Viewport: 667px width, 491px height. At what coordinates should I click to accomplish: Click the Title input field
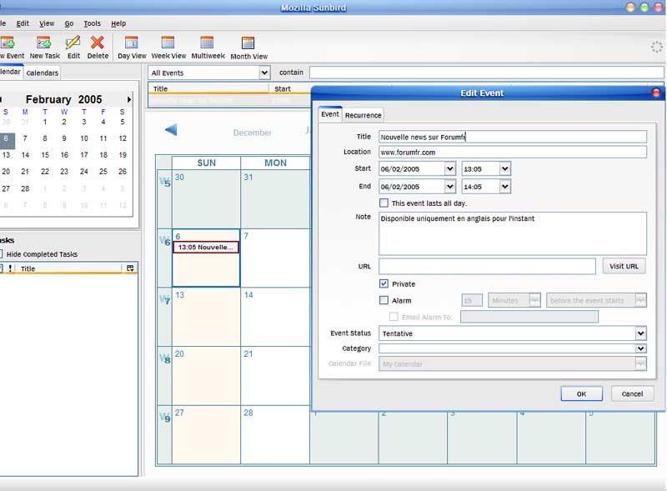point(513,137)
